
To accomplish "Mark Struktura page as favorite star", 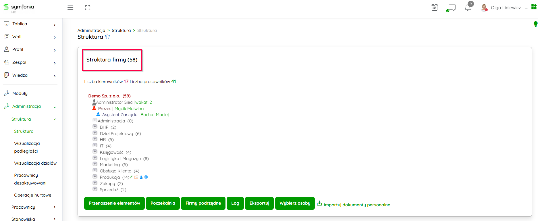I will [x=107, y=36].
